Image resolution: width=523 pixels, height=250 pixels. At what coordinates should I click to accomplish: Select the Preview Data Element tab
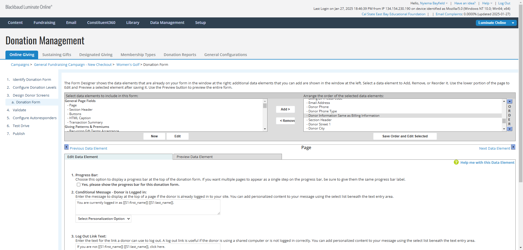coord(227,157)
